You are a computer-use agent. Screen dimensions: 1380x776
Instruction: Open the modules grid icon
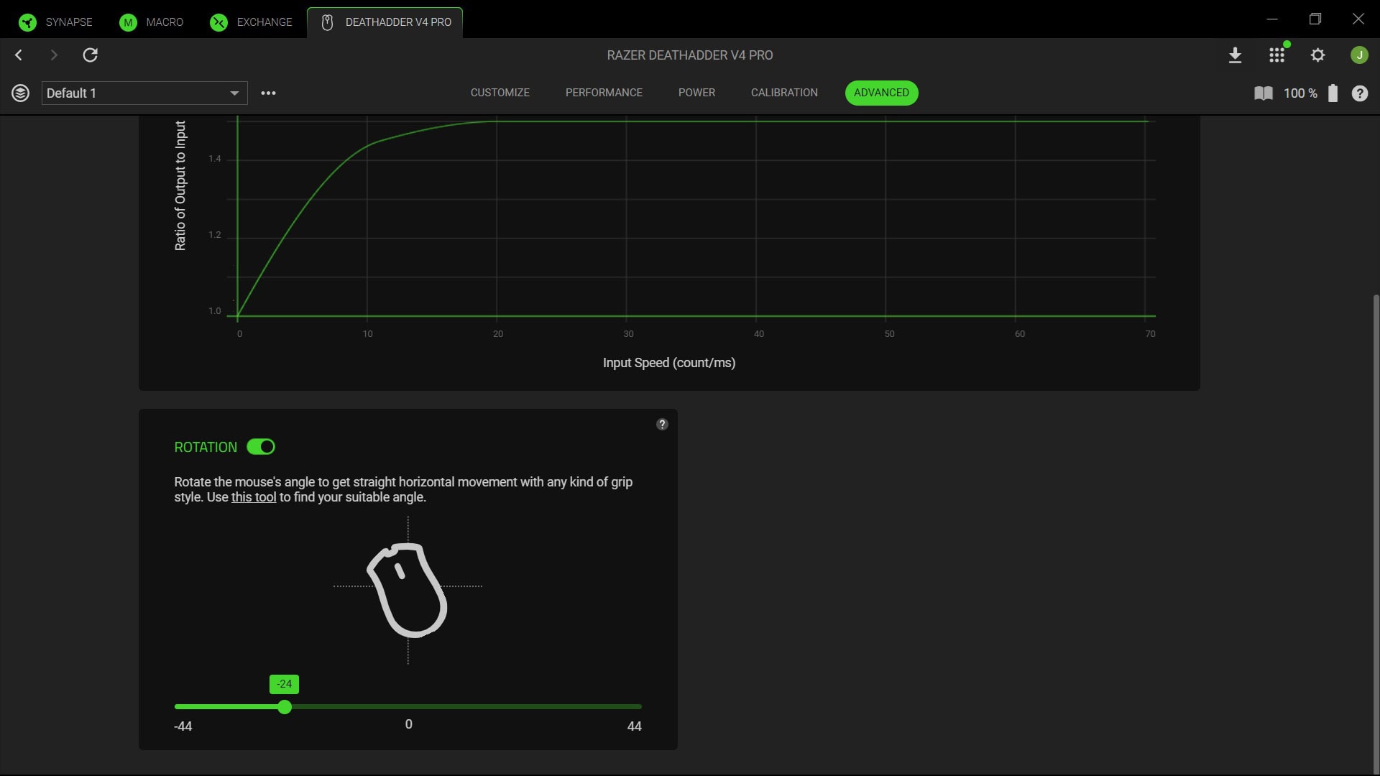[1276, 55]
